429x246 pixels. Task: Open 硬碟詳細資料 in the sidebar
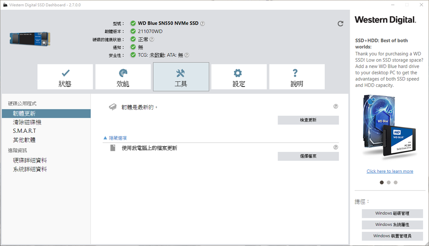tap(30, 160)
